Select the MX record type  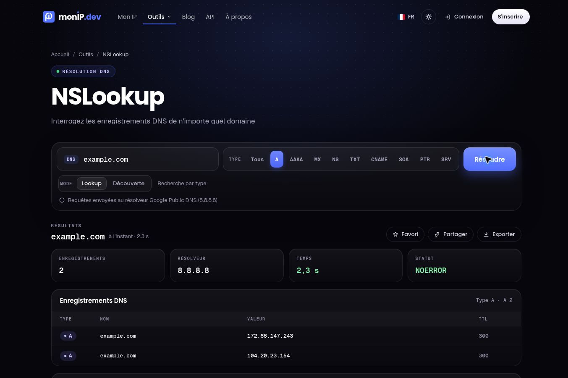pyautogui.click(x=317, y=160)
